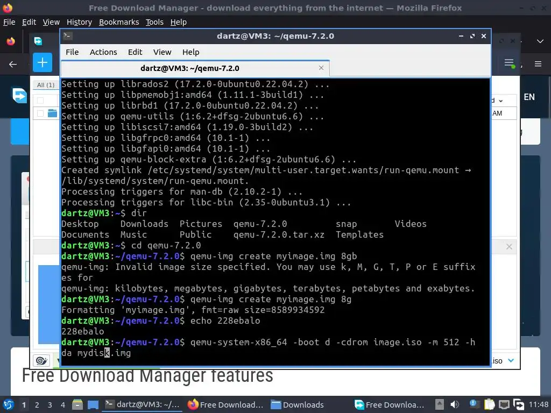Click the show desktop icon in taskbar
This screenshot has width=551, height=413.
[93, 404]
